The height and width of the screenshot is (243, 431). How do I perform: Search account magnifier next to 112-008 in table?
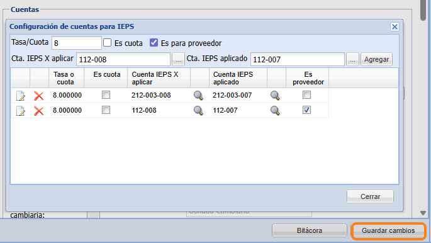[x=198, y=111]
